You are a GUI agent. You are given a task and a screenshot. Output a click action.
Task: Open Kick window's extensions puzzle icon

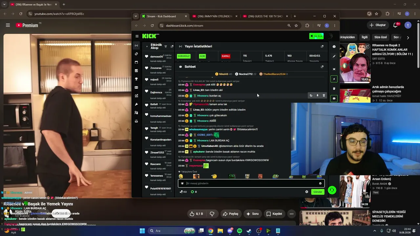click(x=307, y=26)
